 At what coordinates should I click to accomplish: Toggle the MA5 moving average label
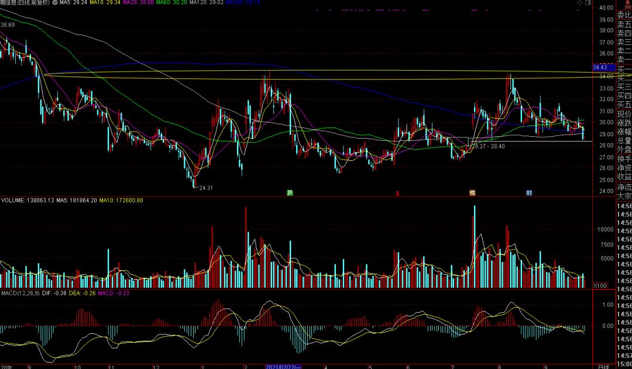point(73,3)
